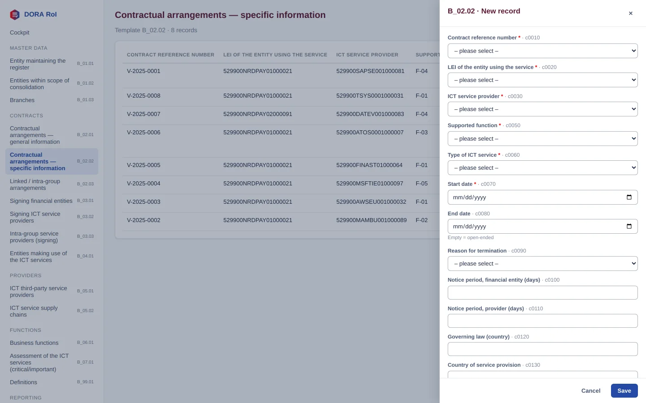Click Contract Reference Number column header
The width and height of the screenshot is (646, 403).
pyautogui.click(x=170, y=55)
